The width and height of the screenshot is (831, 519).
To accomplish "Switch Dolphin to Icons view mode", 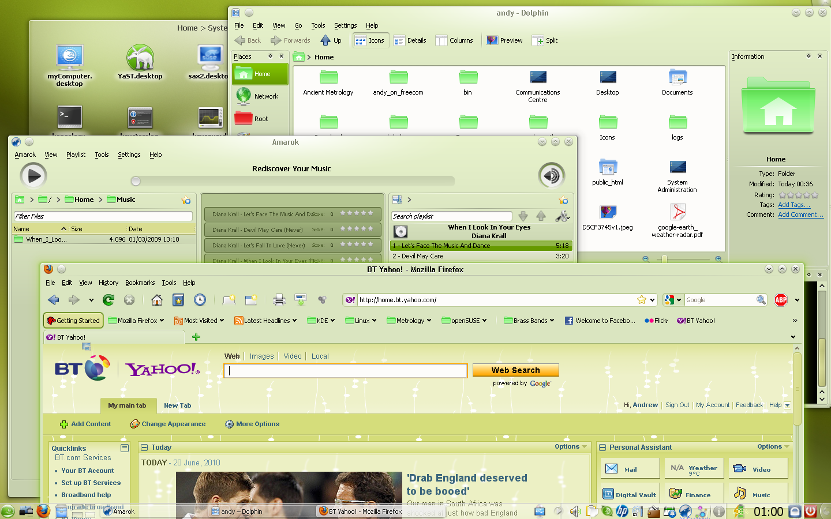I will (369, 40).
